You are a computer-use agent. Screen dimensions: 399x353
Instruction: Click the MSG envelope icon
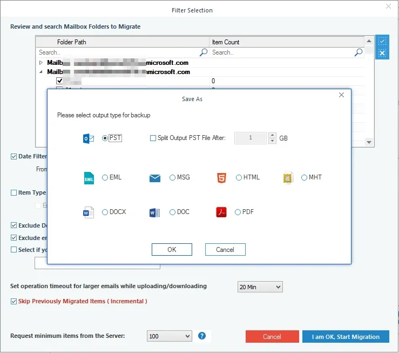pyautogui.click(x=155, y=178)
